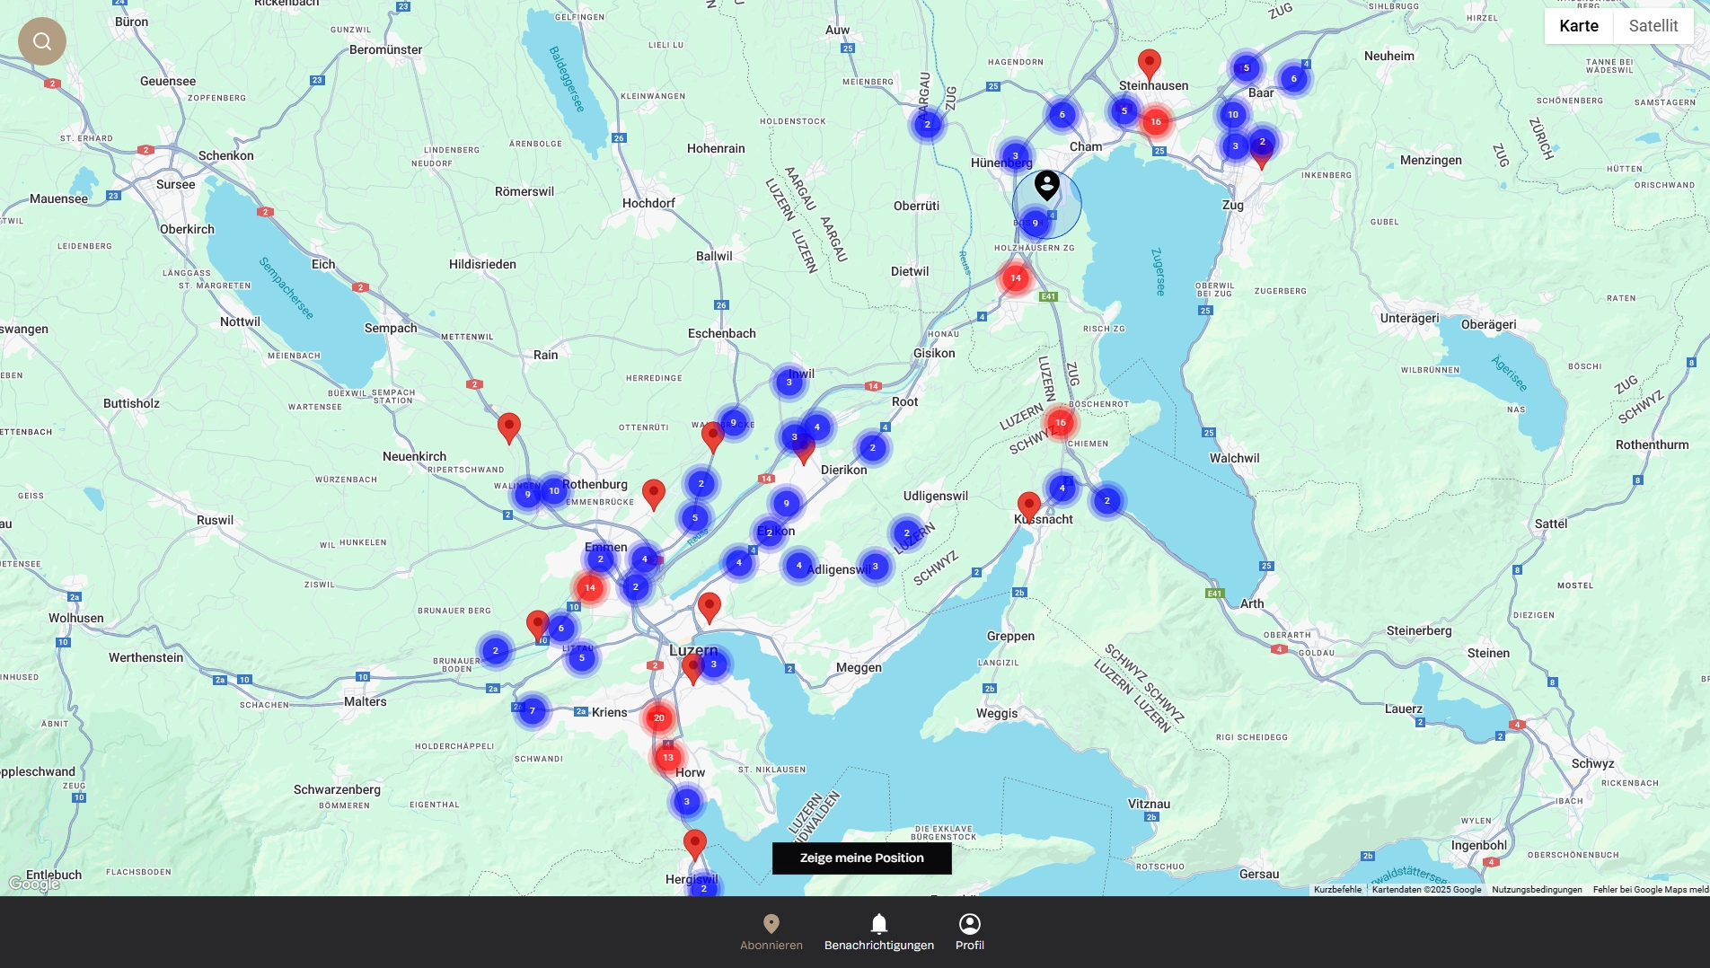Click the 'Zugersee' lake label
Viewport: 1710px width, 968px height.
tap(1159, 272)
